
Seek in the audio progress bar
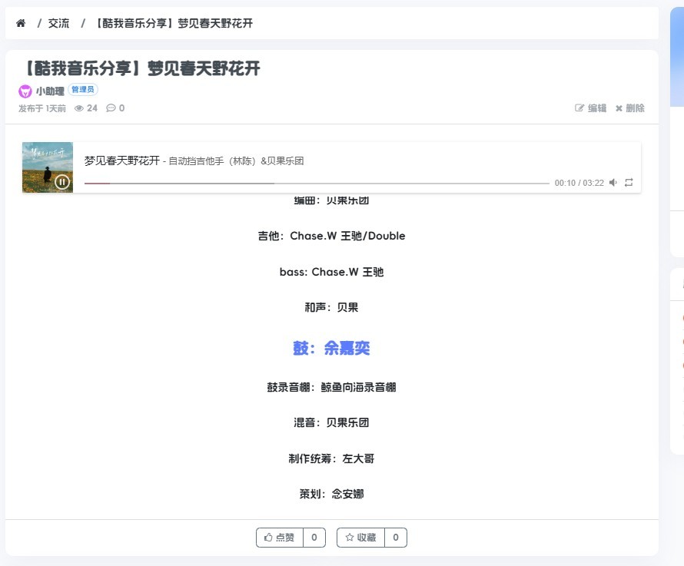click(317, 184)
